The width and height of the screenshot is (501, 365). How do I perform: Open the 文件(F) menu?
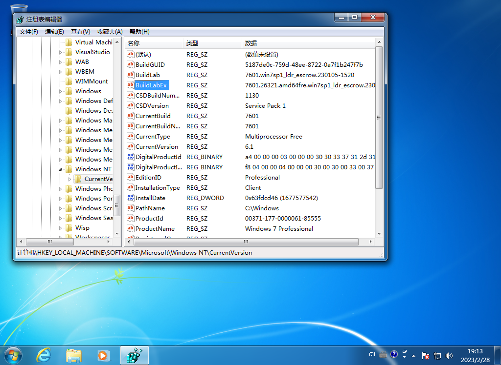click(28, 32)
